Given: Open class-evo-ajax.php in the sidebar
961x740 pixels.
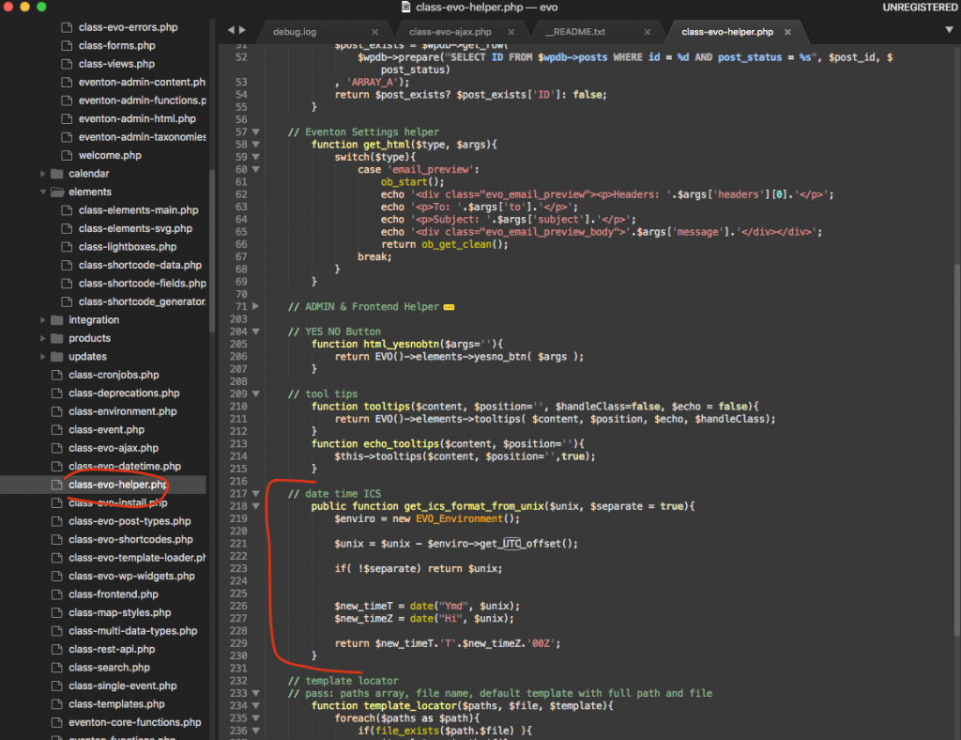Looking at the screenshot, I should click(114, 448).
